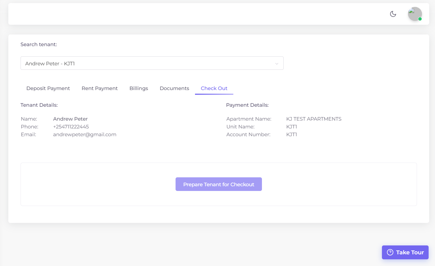Open the Documents tab

(174, 88)
